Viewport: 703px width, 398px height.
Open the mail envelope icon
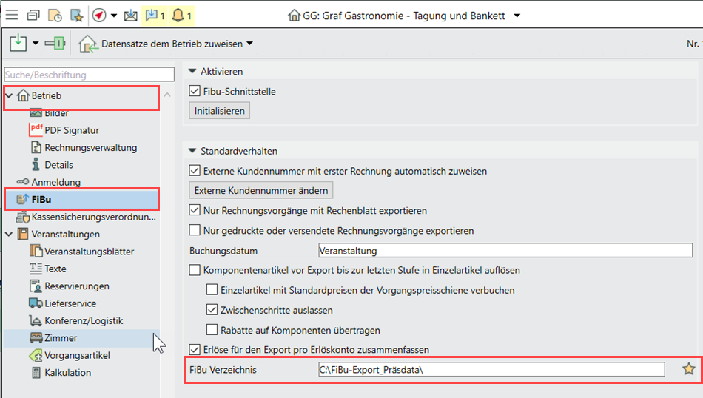[130, 15]
